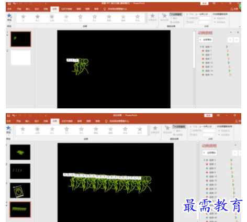The height and width of the screenshot is (222, 247).
Task: Select blank slide 2 thumbnail in upper window
Action: [21, 58]
